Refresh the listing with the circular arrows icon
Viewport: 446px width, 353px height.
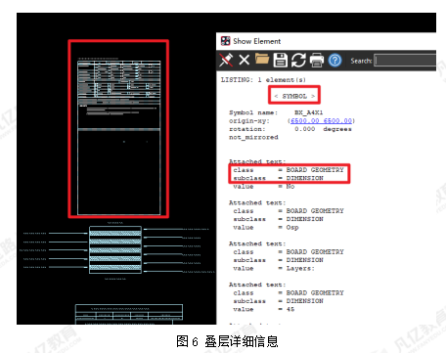coord(298,61)
